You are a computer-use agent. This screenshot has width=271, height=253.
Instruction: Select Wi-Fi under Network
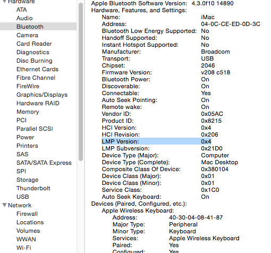click(x=24, y=248)
